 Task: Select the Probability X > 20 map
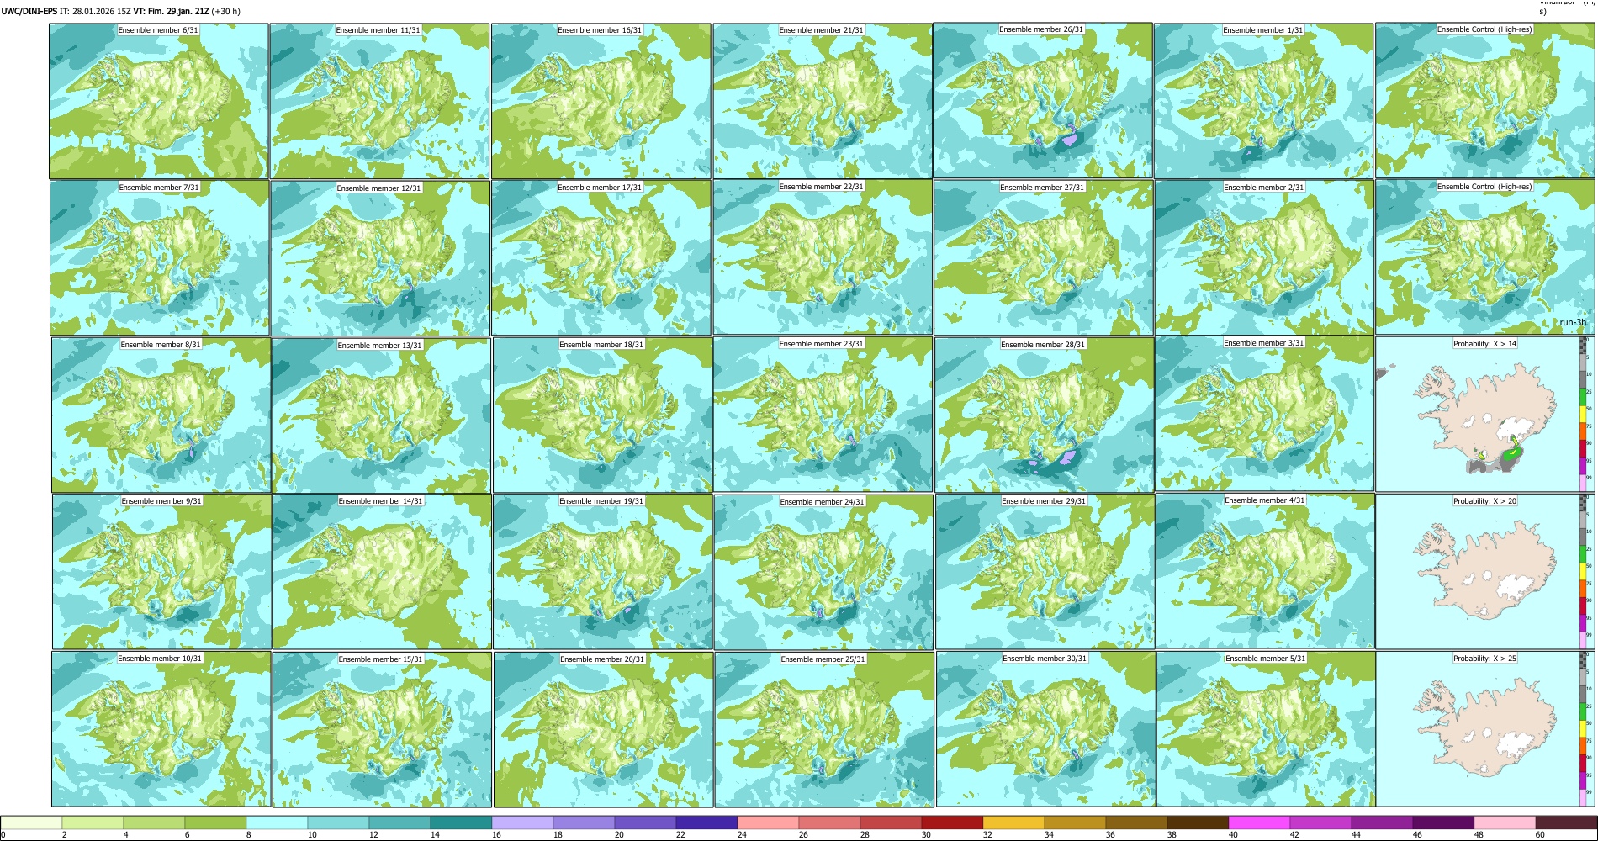tap(1485, 572)
